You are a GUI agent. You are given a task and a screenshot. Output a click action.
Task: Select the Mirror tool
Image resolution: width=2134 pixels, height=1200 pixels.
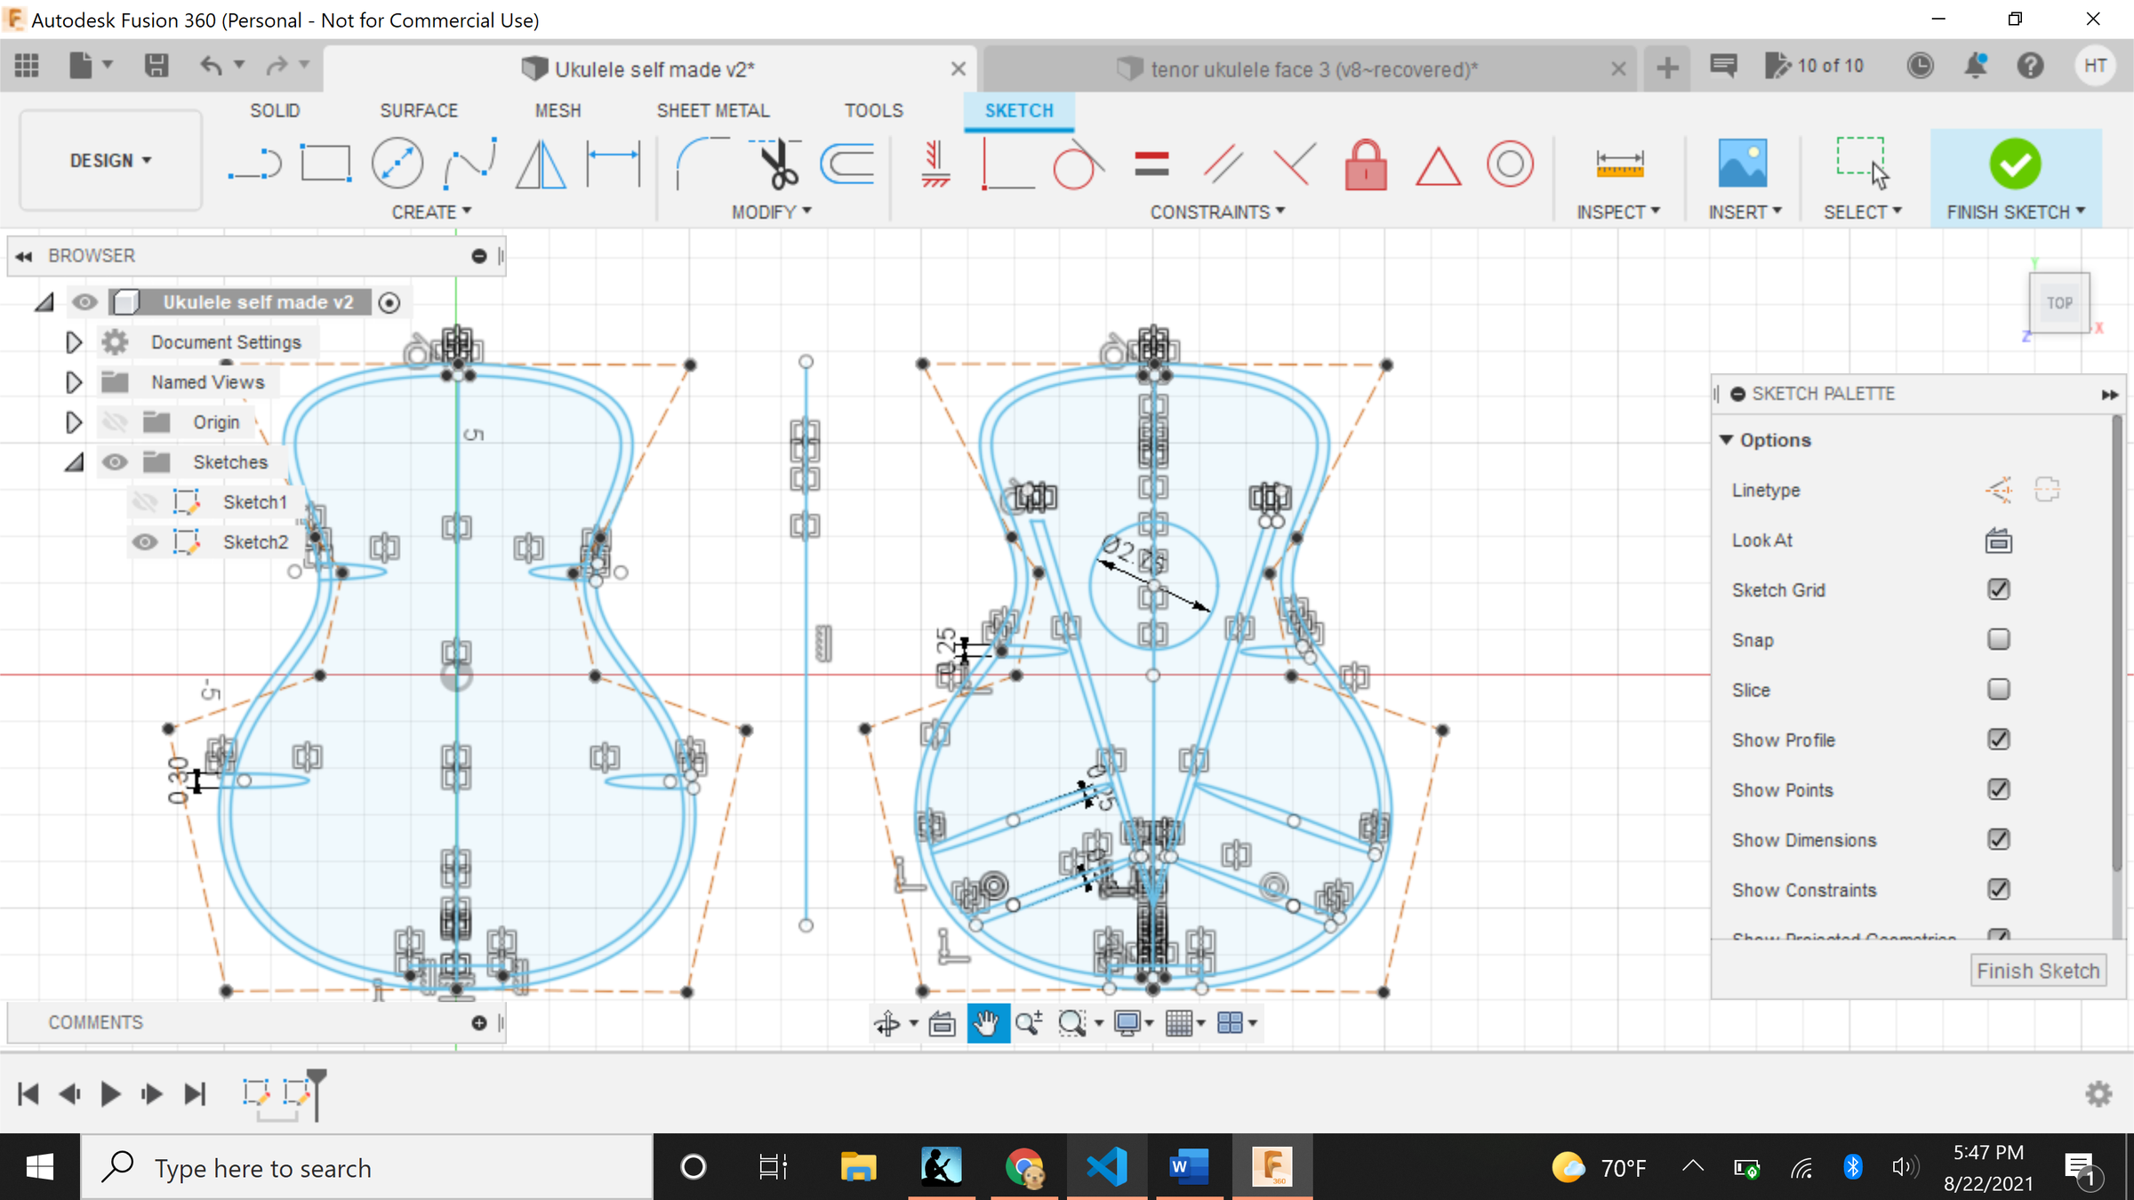(x=541, y=164)
